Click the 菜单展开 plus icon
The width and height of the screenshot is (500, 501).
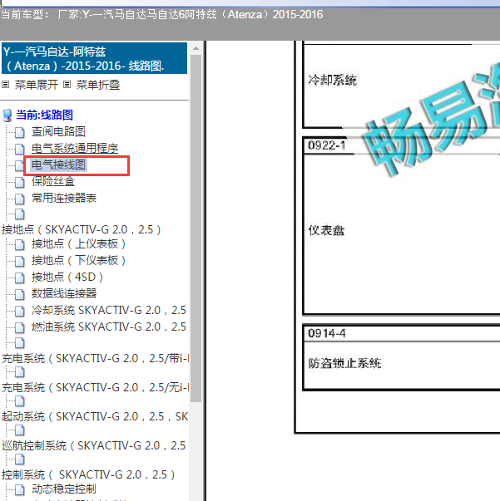click(5, 85)
